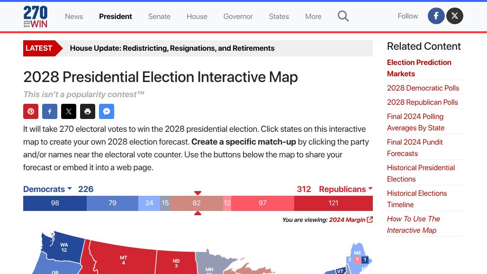Go to the Senate menu item
Viewport: 487px width, 274px height.
coord(159,16)
